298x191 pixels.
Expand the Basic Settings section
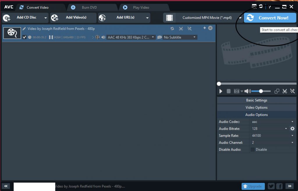(x=257, y=100)
